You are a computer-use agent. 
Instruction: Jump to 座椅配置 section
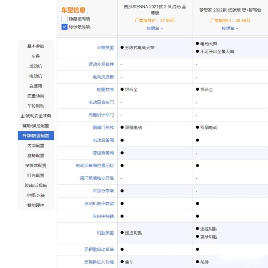[x=36, y=155]
